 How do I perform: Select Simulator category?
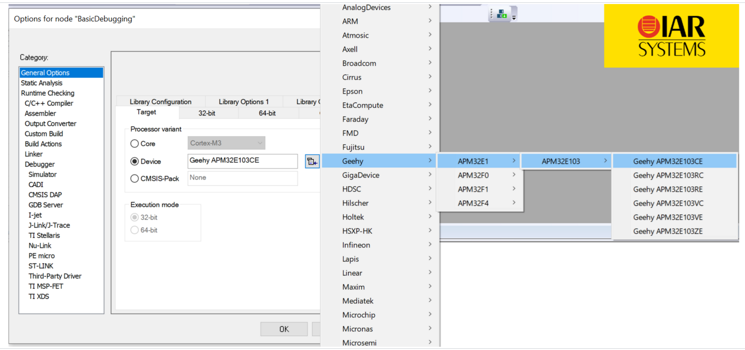point(43,174)
